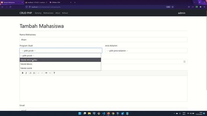Image resolution: width=207 pixels, height=116 pixels.
Task: Go back with the browser back arrow
Action: coord(3,7)
